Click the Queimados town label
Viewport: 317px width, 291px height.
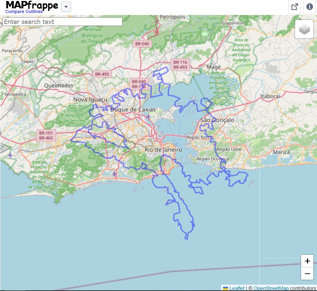pos(59,85)
